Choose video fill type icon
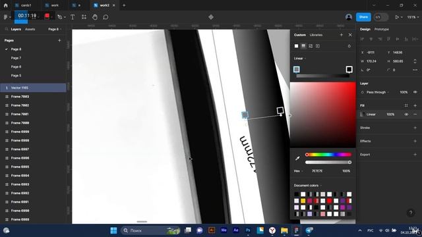The width and height of the screenshot is (422, 237). [x=318, y=46]
